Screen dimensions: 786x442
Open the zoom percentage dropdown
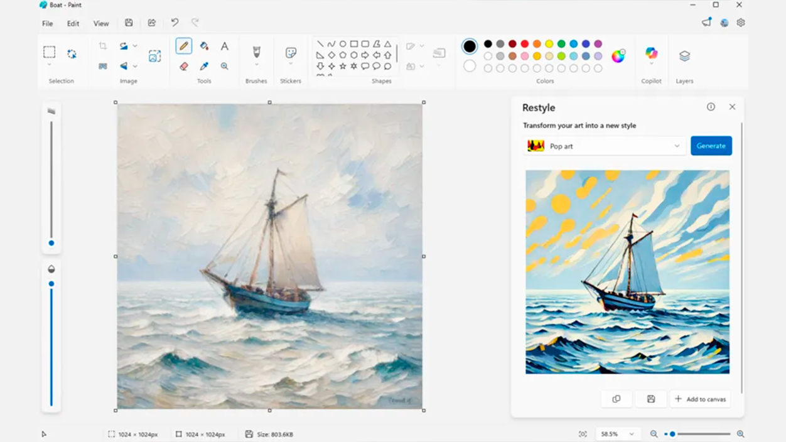616,434
